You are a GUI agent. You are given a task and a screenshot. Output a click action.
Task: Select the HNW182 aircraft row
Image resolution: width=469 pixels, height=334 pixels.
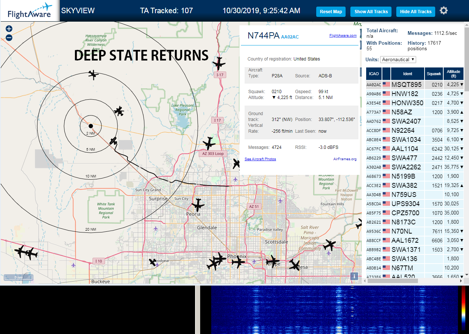(x=415, y=94)
